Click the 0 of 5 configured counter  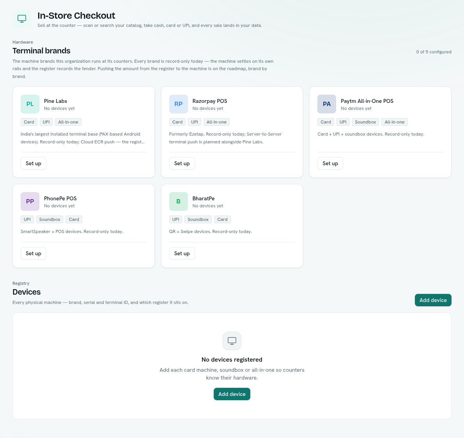pyautogui.click(x=434, y=52)
